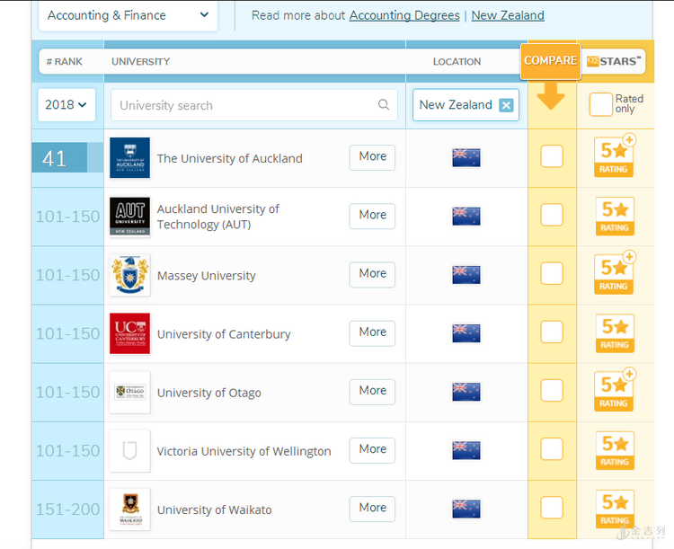Open the New Zealand location filter box
The height and width of the screenshot is (549, 674).
pos(466,105)
